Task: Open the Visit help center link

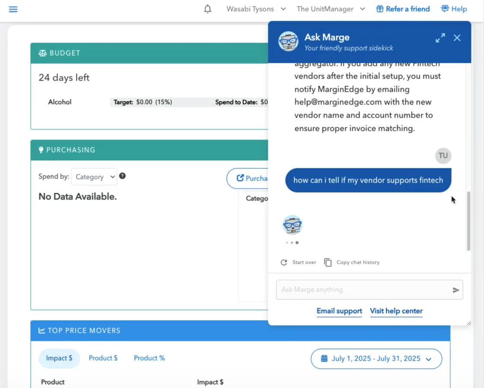Action: pyautogui.click(x=396, y=311)
